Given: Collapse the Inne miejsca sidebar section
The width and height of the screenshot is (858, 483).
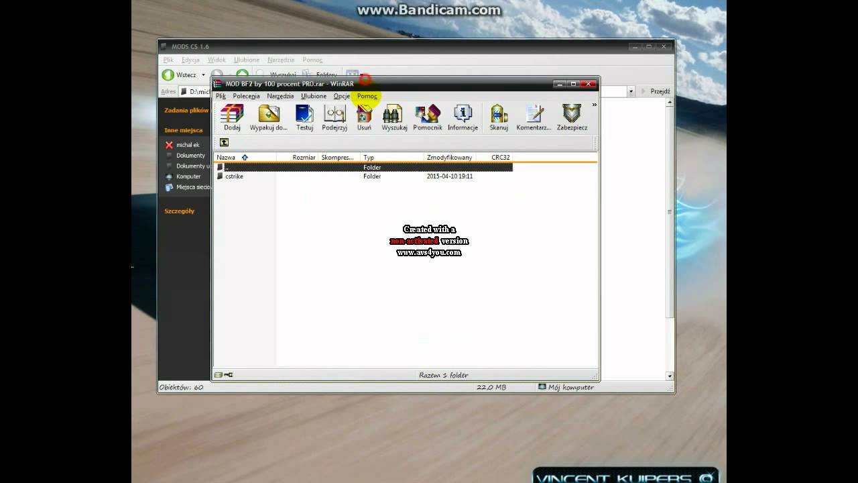Looking at the screenshot, I should pyautogui.click(x=184, y=130).
